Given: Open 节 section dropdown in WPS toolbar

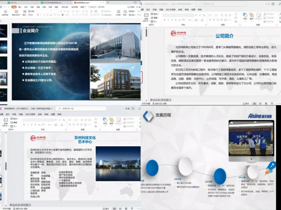Looking at the screenshot, I should click(31, 15).
